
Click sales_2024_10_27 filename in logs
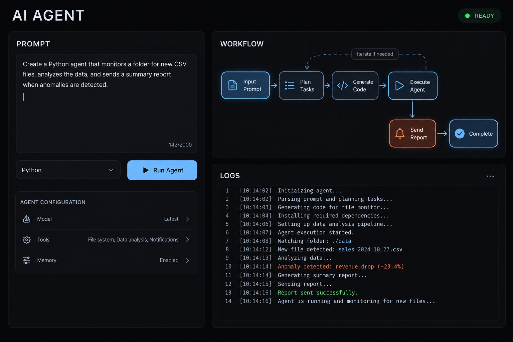coord(364,249)
